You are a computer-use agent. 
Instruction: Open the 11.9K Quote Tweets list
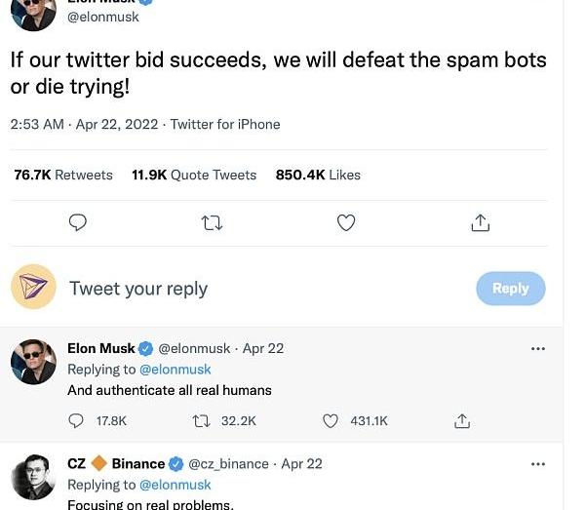tap(194, 176)
